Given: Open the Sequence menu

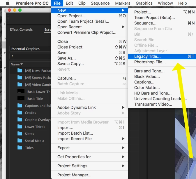Looking at the screenshot, I should pyautogui.click(x=100, y=3).
